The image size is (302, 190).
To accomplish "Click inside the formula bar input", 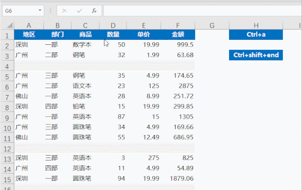I will tap(202, 11).
